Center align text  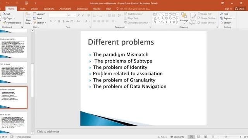coord(99,21)
